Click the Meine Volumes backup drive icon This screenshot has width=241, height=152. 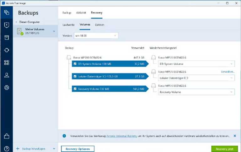coord(20,31)
